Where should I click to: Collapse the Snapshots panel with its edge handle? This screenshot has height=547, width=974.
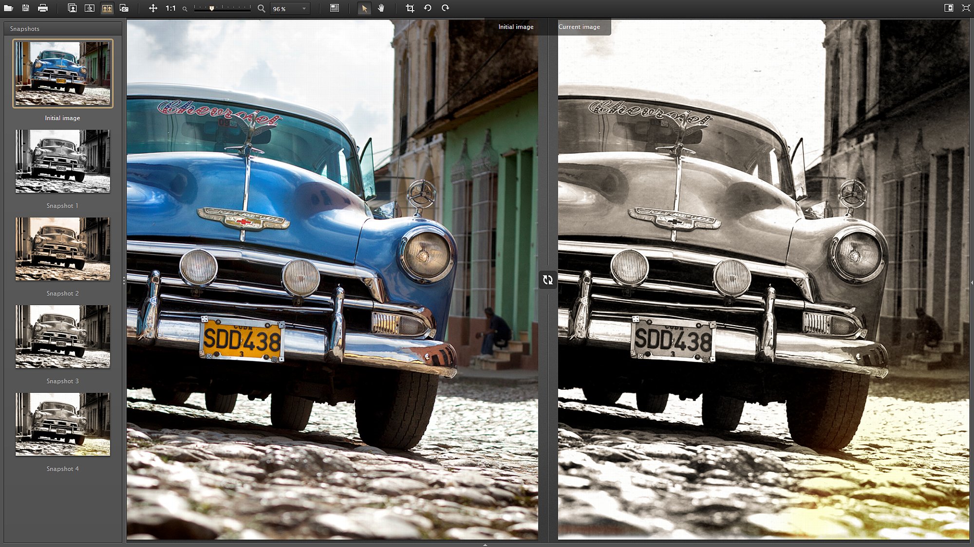click(x=124, y=280)
